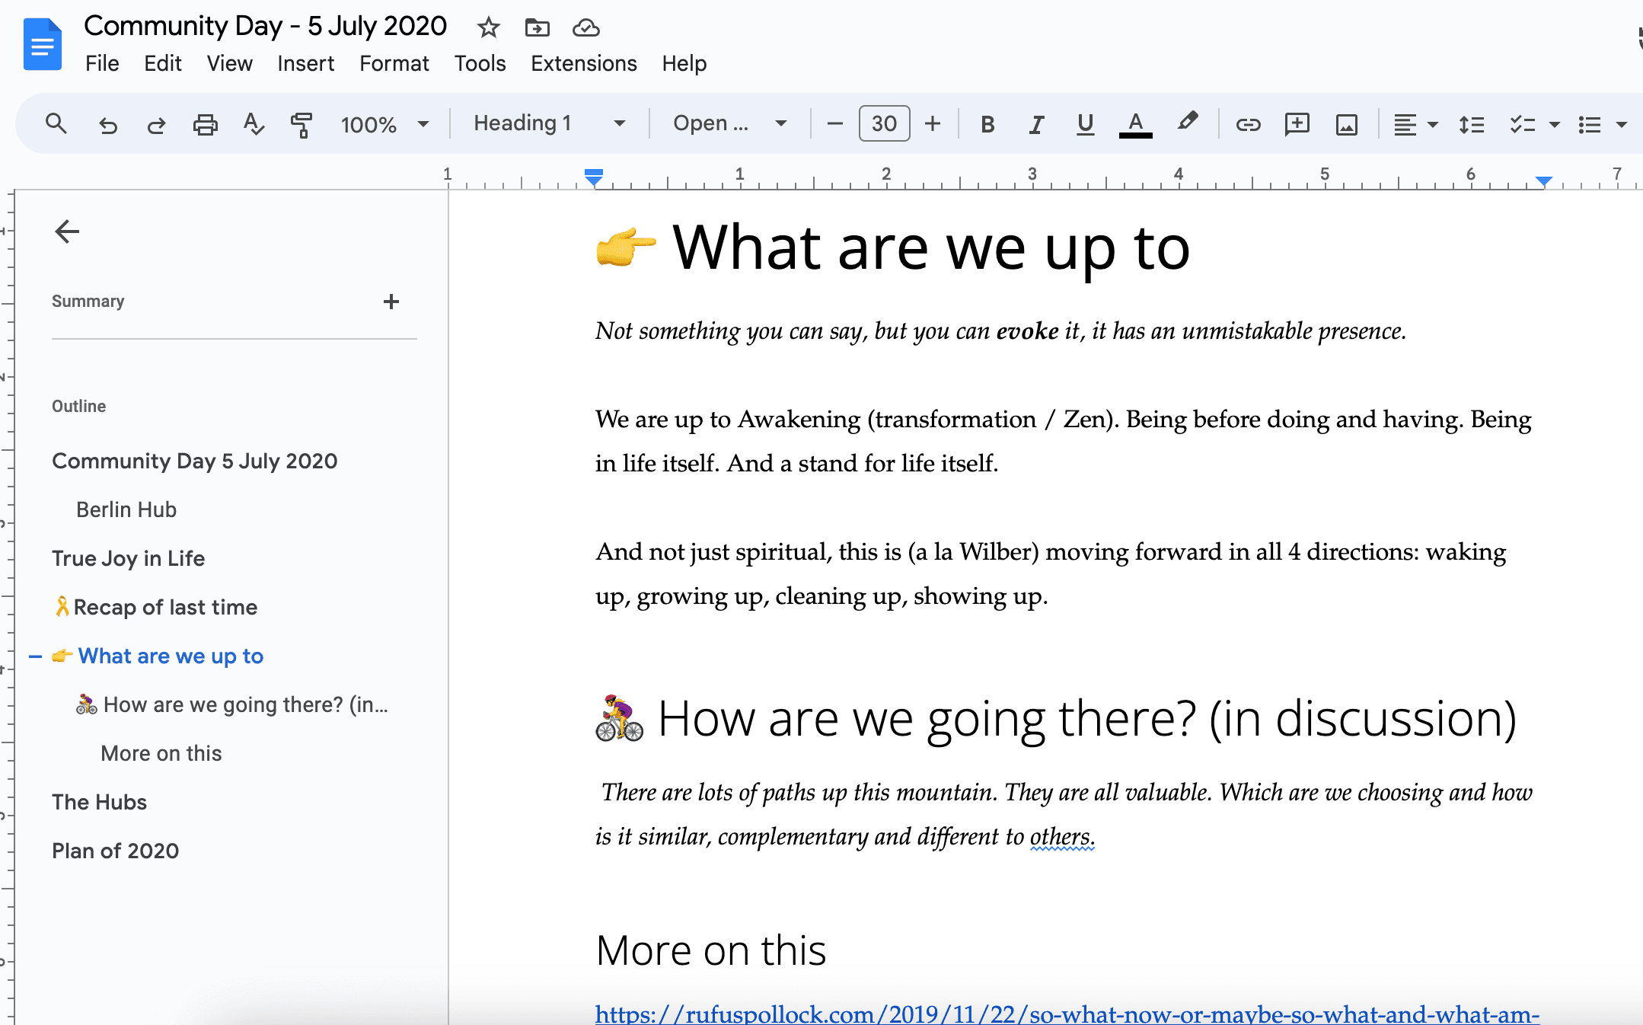Click the insert link icon
Image resolution: width=1643 pixels, height=1025 pixels.
(x=1248, y=124)
